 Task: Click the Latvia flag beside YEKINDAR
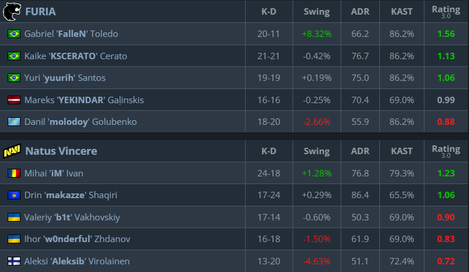point(13,100)
